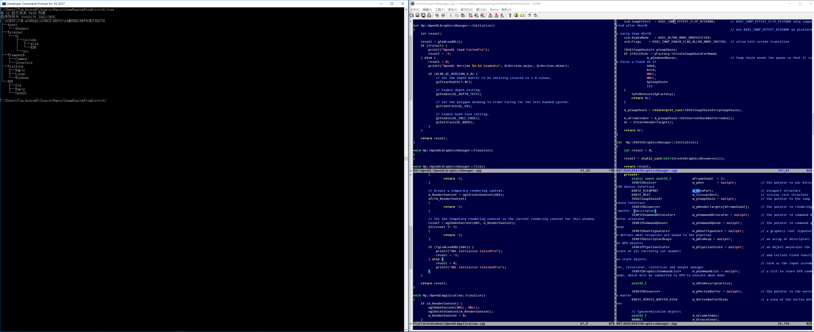Image resolution: width=814 pixels, height=332 pixels.
Task: Click the Open file toolbar icon
Action: [411, 15]
